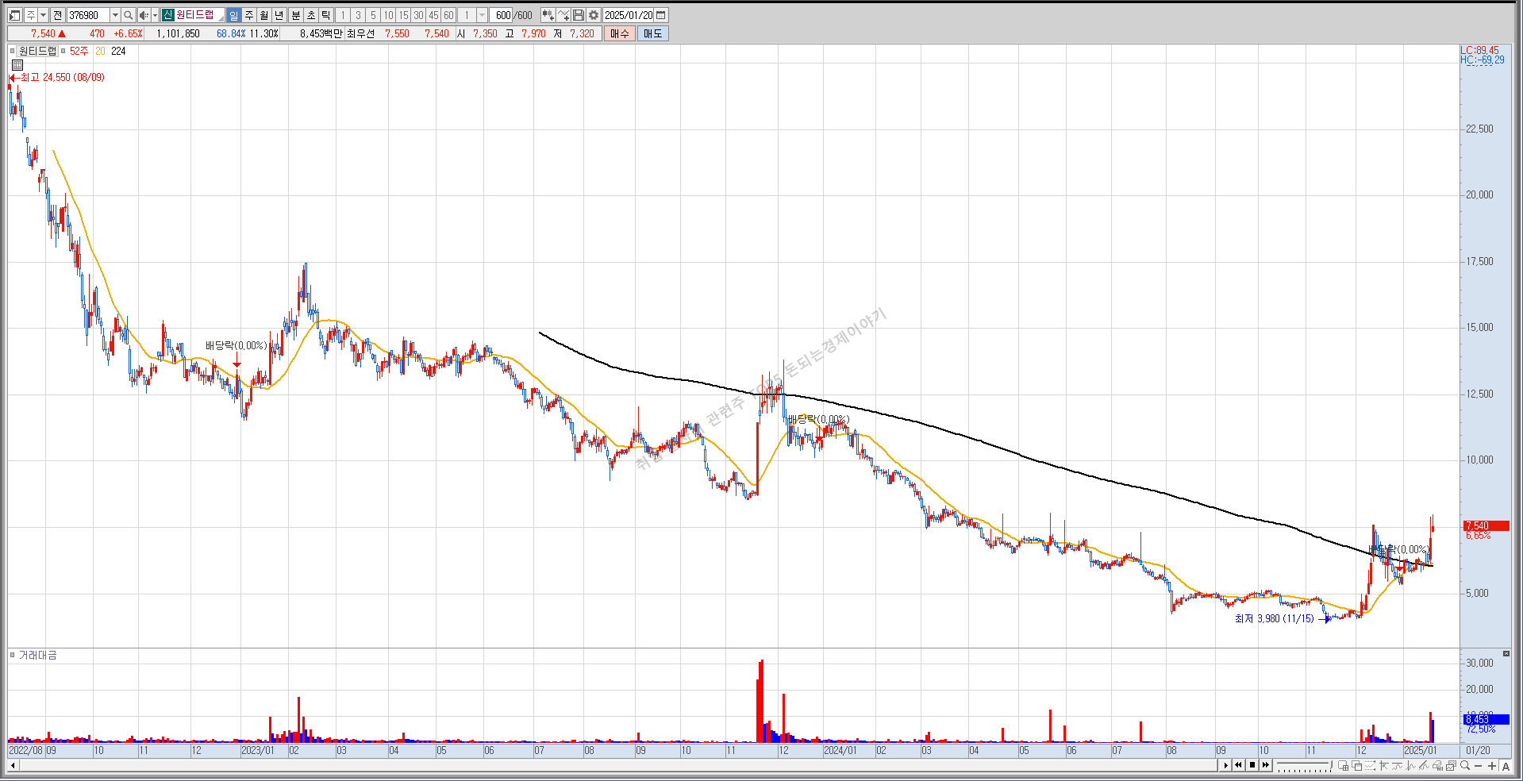Click bottom bar zigzag line icon
Viewport: 1523px width, 781px height.
(x=1411, y=766)
